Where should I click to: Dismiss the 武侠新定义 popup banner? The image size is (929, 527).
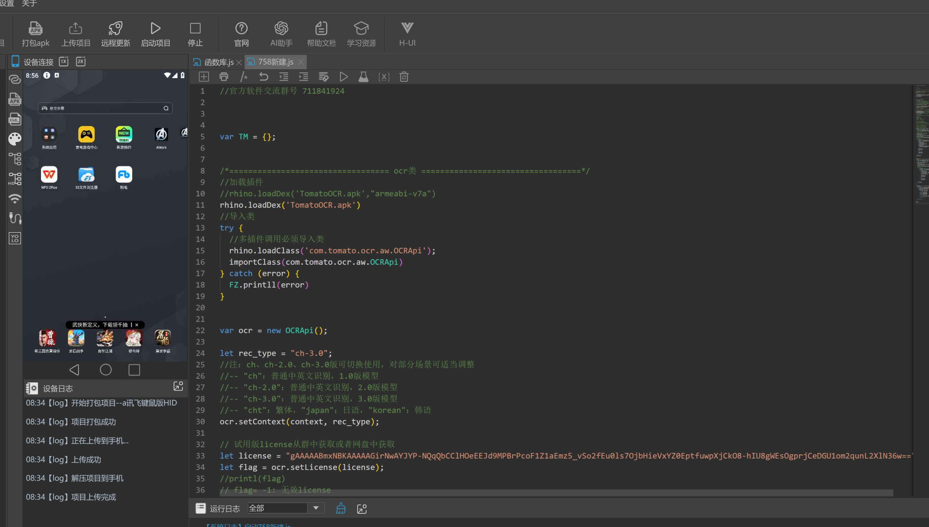tap(137, 325)
